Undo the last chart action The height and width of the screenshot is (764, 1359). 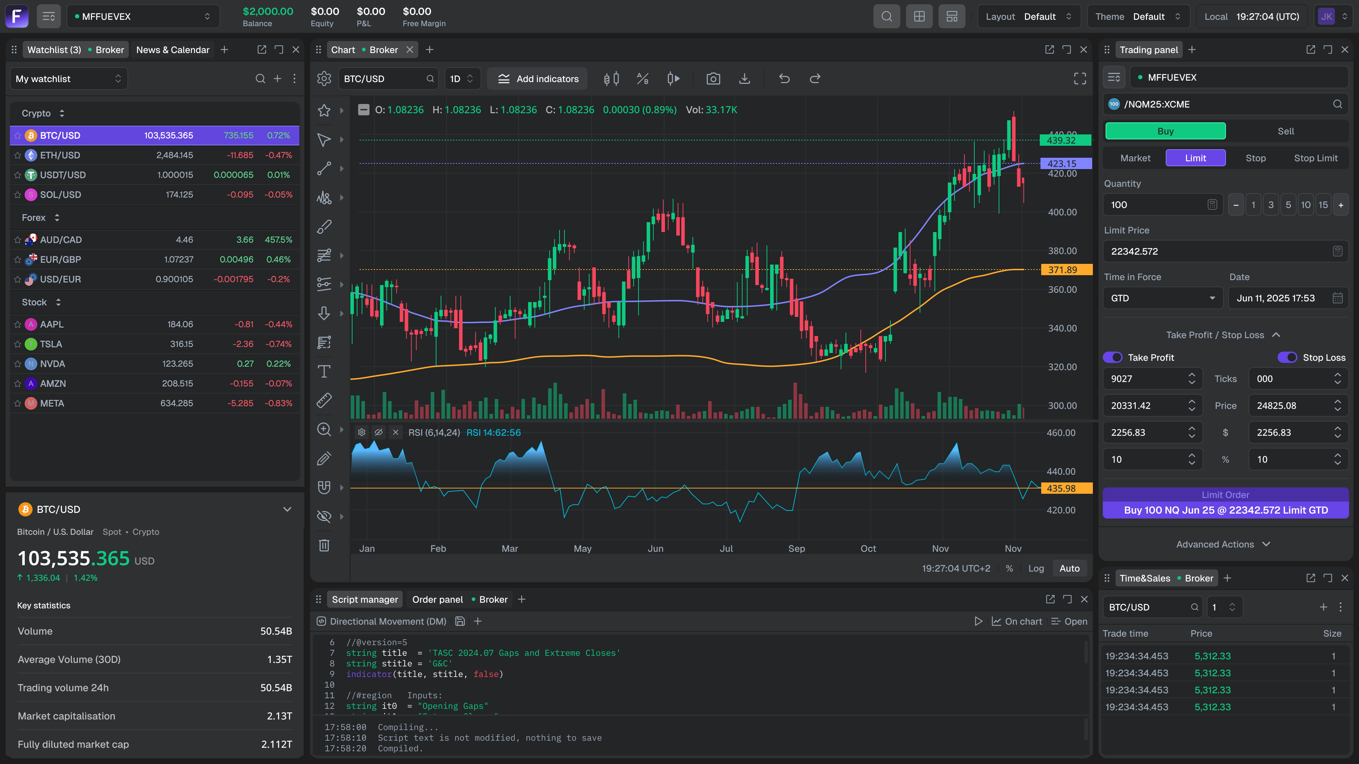click(785, 79)
